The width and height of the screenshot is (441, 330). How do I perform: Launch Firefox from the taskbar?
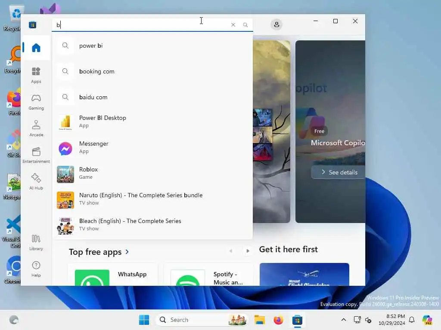(x=278, y=320)
